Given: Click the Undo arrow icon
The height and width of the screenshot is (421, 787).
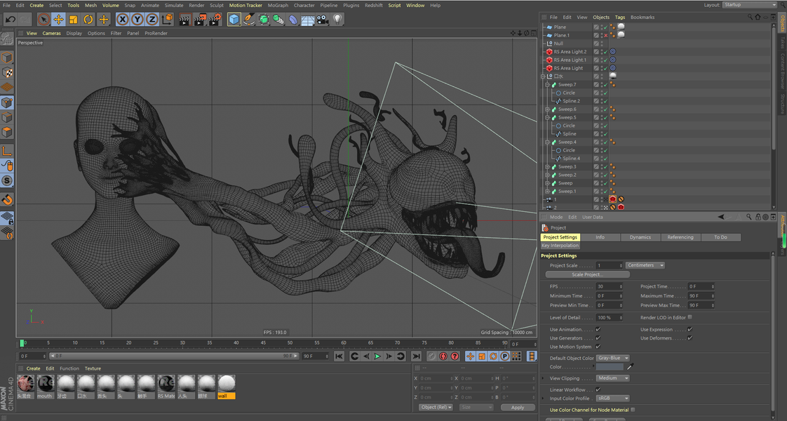Looking at the screenshot, I should pyautogui.click(x=10, y=20).
